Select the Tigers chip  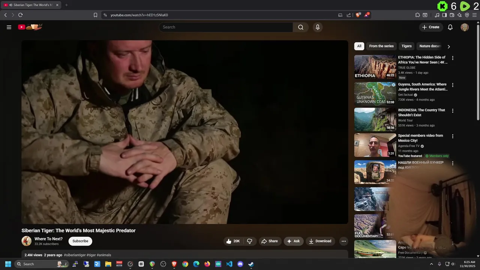click(406, 46)
